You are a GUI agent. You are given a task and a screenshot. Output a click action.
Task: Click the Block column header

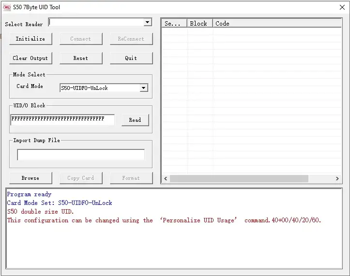(199, 23)
